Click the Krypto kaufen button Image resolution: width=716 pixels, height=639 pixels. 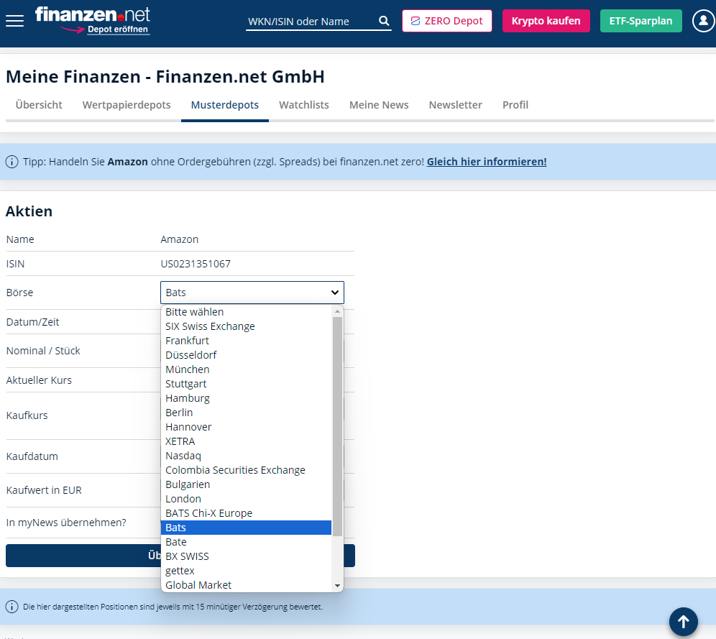(x=546, y=21)
